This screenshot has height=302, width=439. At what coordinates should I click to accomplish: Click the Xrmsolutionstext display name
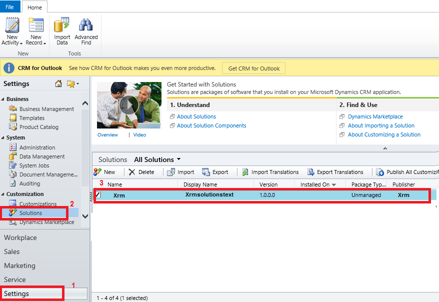pyautogui.click(x=209, y=194)
